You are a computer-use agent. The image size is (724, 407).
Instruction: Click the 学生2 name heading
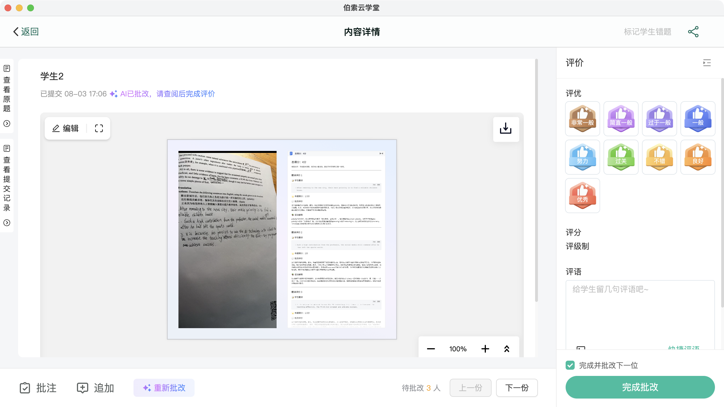click(x=52, y=76)
